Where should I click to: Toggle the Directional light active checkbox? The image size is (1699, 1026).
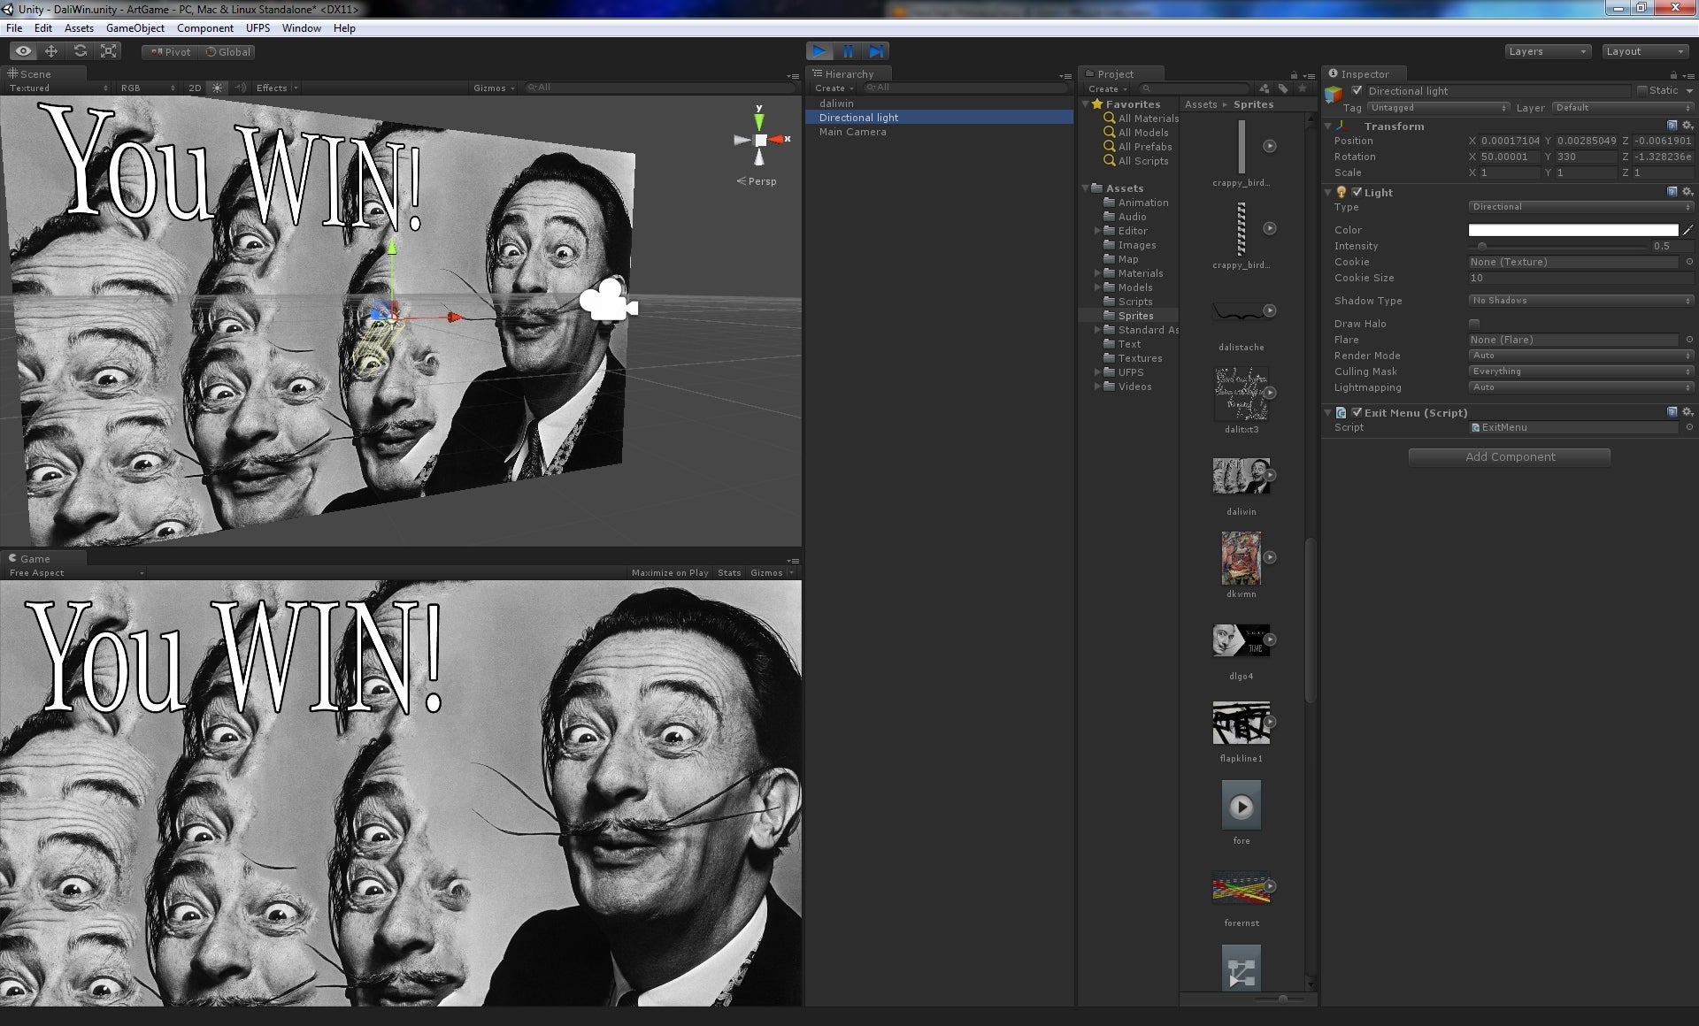1357,91
